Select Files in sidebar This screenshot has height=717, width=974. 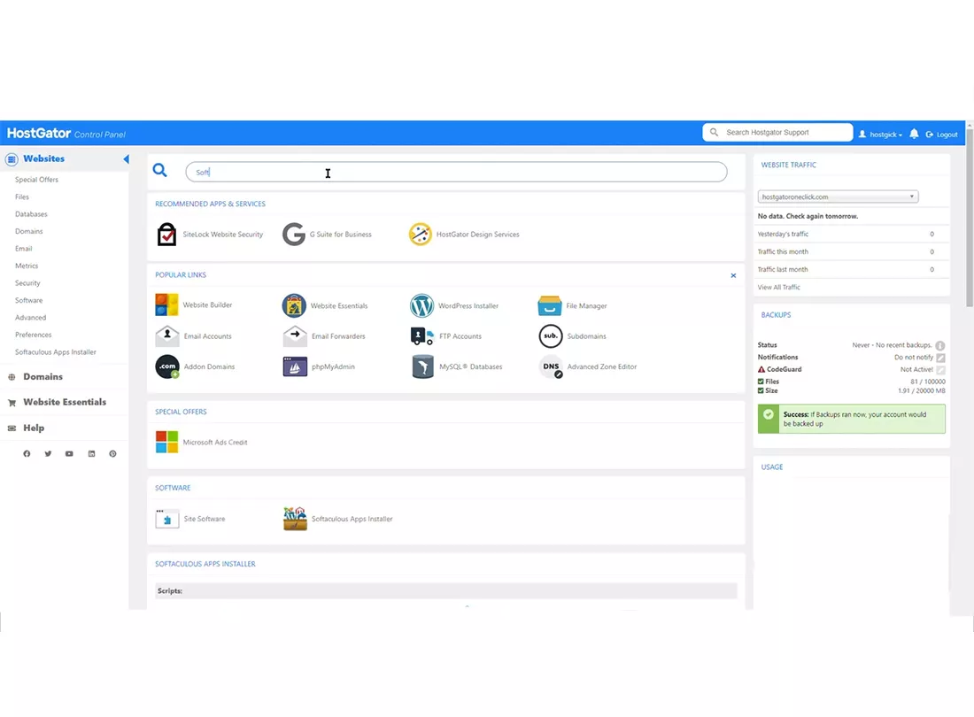(x=22, y=197)
